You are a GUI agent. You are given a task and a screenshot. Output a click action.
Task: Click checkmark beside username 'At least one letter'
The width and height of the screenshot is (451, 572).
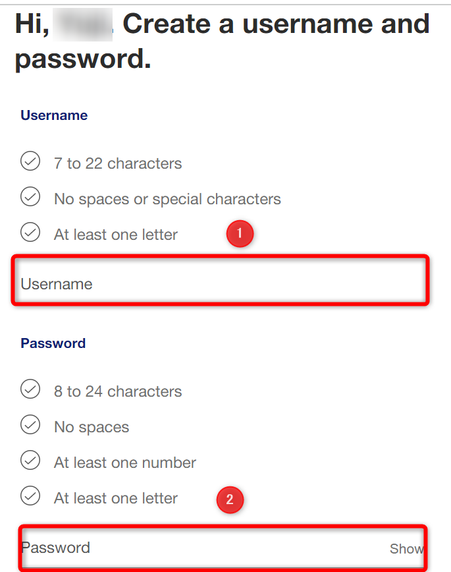(30, 232)
